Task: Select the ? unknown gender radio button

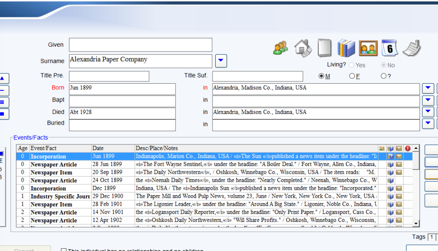Action: click(x=383, y=76)
